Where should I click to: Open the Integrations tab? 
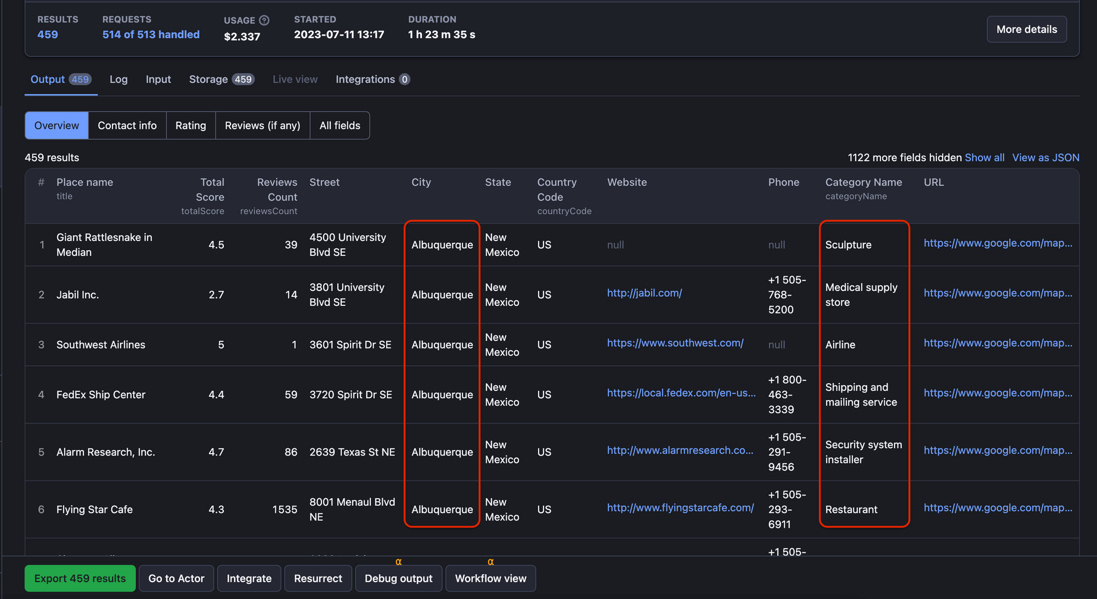coord(373,79)
